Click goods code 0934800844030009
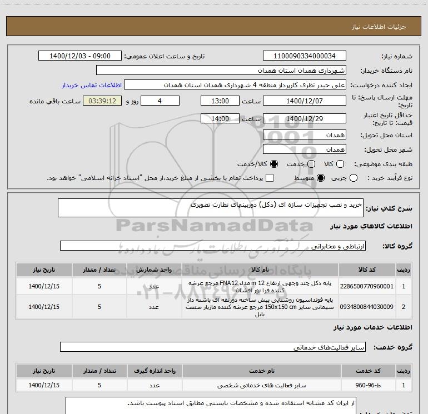Screen dimensions: 428x414 [367, 307]
